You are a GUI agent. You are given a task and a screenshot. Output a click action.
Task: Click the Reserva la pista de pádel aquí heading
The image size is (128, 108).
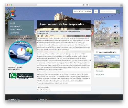(x=20, y=39)
